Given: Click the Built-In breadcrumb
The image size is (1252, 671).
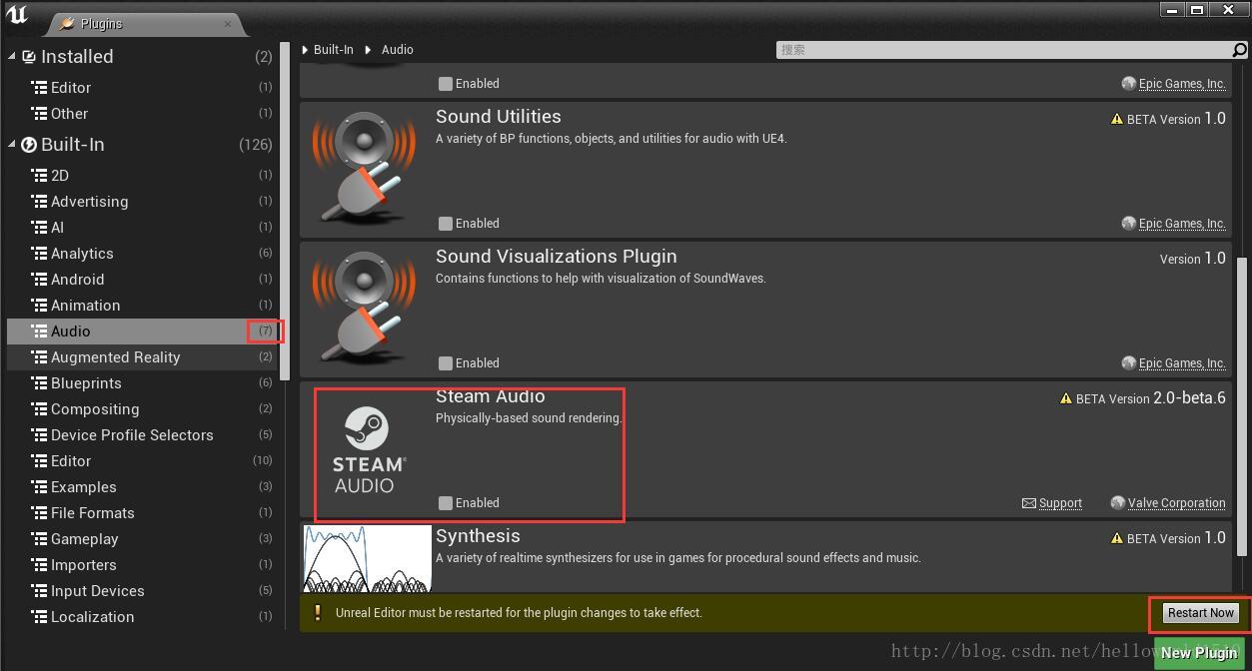Looking at the screenshot, I should (x=333, y=49).
